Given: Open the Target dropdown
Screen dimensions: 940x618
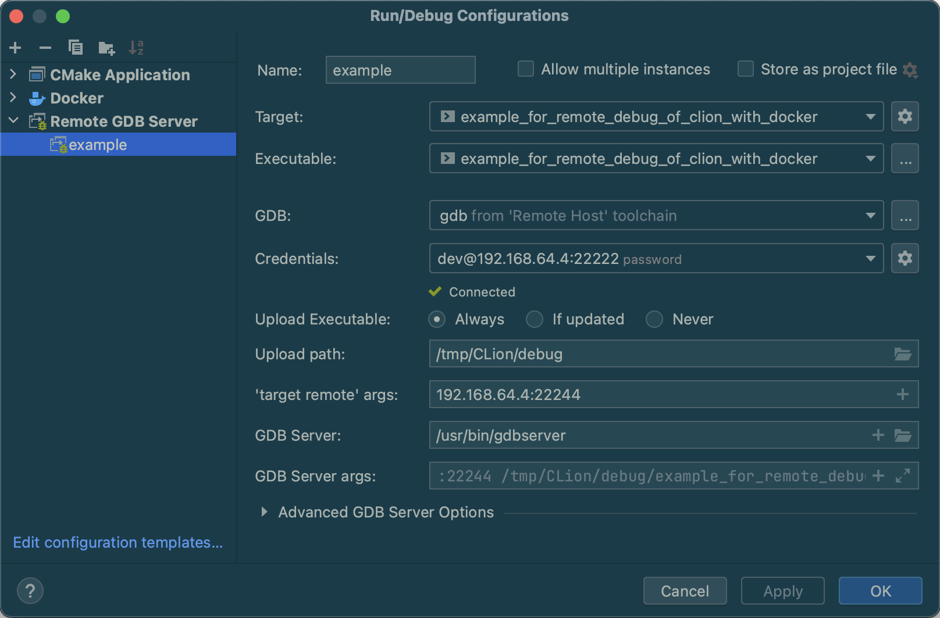Looking at the screenshot, I should pyautogui.click(x=657, y=116).
